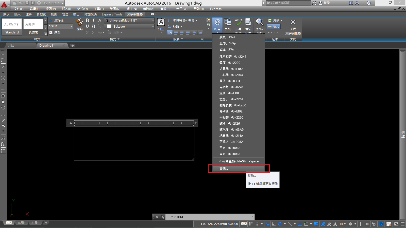Click the polar tracking status icon
The image size is (406, 228).
[280, 224]
